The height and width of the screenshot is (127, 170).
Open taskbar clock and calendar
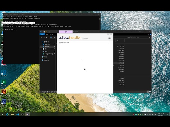coord(161,115)
